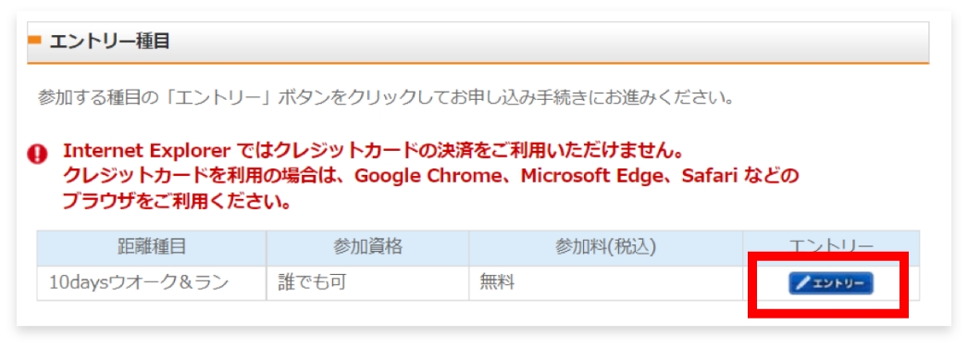The width and height of the screenshot is (968, 349).
Task: Click the pencil icon inside entry button
Action: click(802, 283)
